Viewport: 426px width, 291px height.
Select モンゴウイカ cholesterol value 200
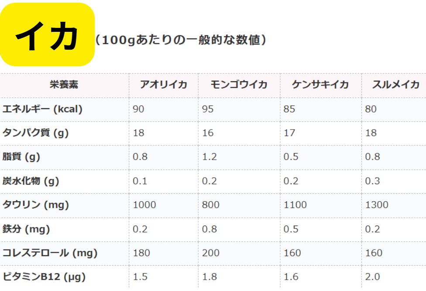pos(211,253)
